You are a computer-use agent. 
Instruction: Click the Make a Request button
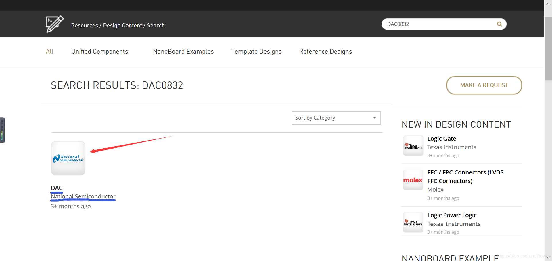[x=484, y=85]
